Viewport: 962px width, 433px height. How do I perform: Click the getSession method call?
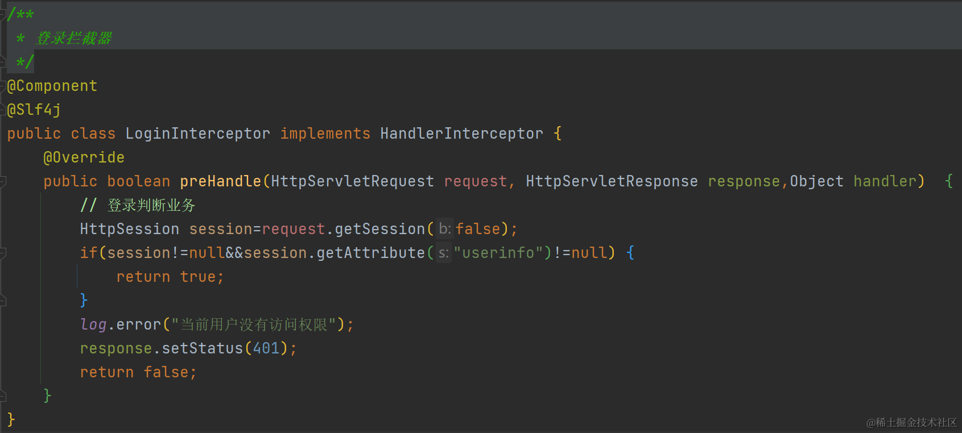pyautogui.click(x=380, y=229)
